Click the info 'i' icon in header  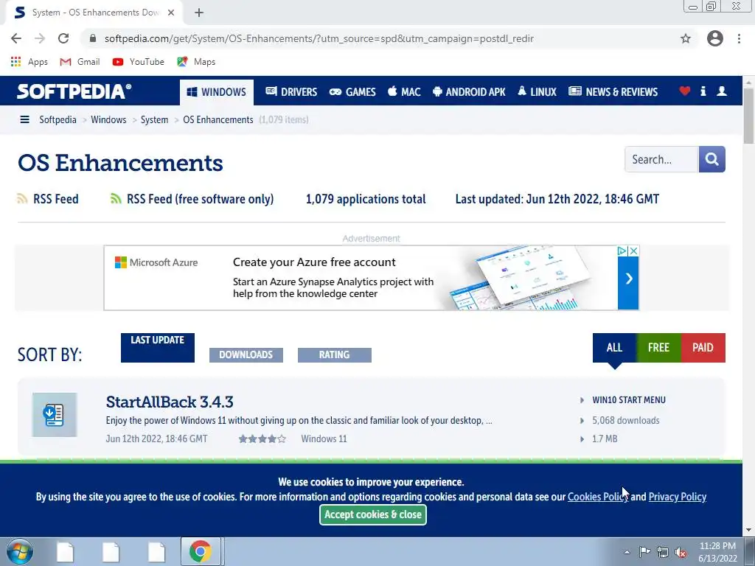click(703, 91)
